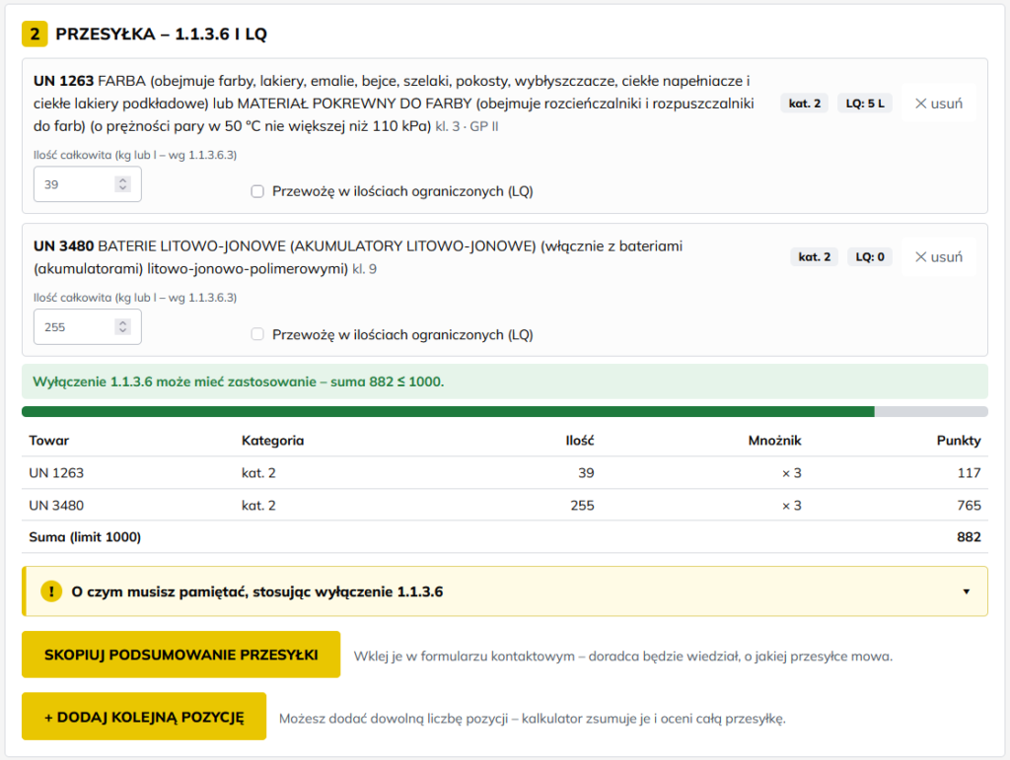Click the kat. 2 badge for UN 3480
Viewport: 1010px width, 760px height.
pyautogui.click(x=814, y=257)
